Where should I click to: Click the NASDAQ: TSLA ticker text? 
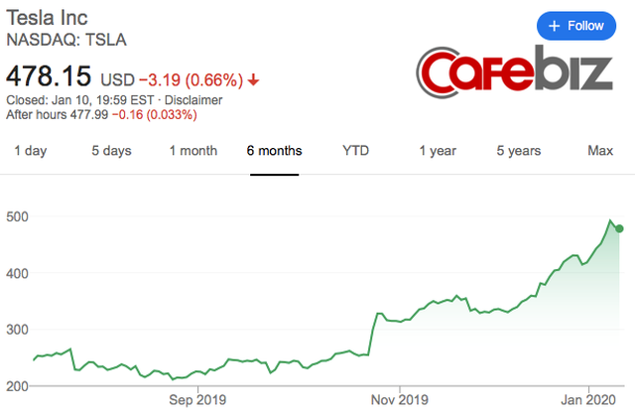(x=66, y=40)
